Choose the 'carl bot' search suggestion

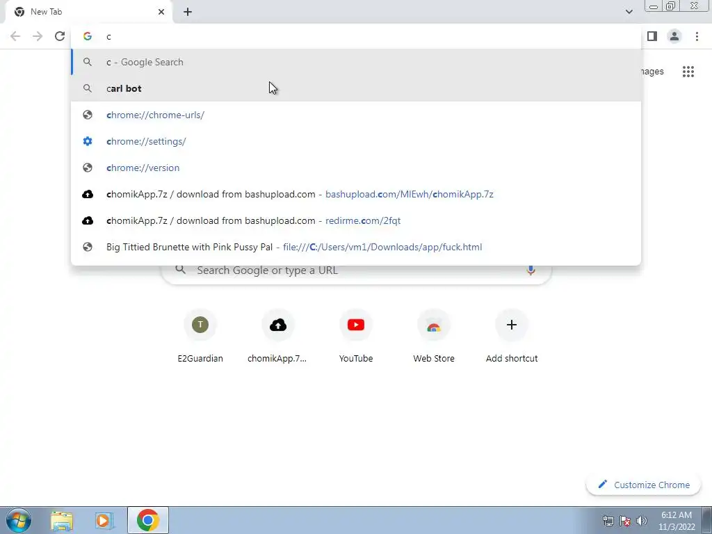point(356,88)
